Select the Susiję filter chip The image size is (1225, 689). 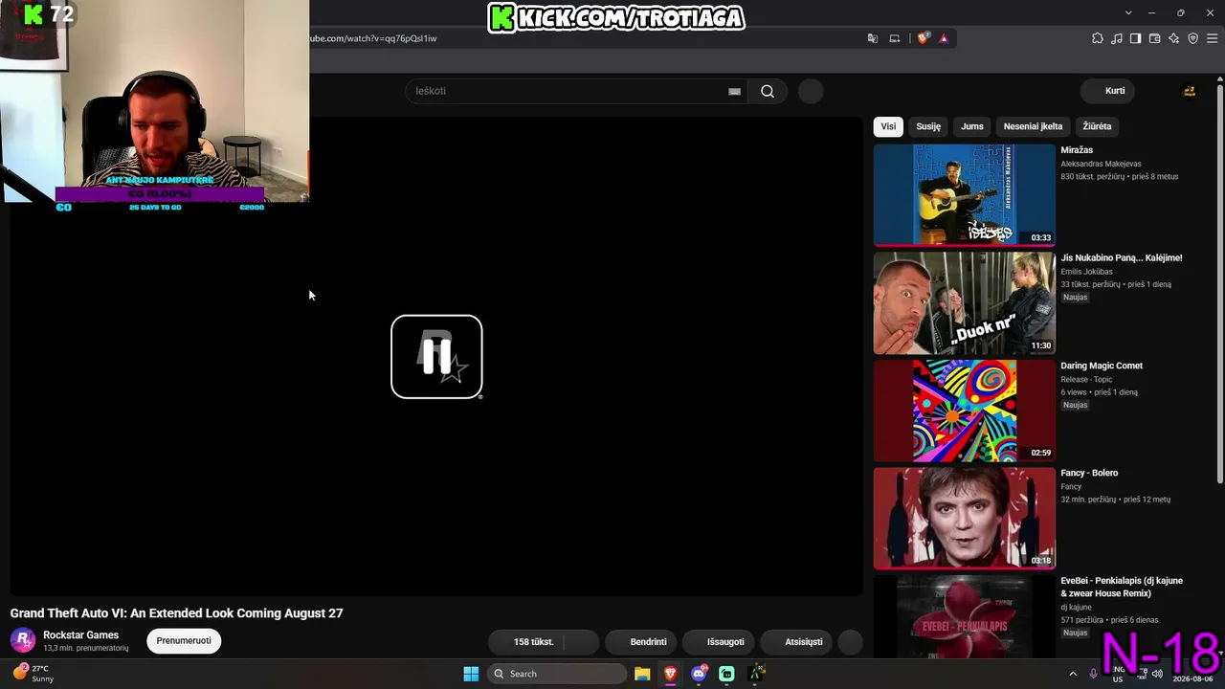pos(928,126)
